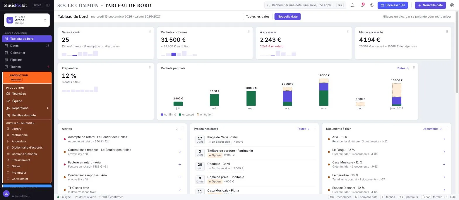Go to Calendrier in the sidebar
The image size is (459, 200).
pos(27,53)
